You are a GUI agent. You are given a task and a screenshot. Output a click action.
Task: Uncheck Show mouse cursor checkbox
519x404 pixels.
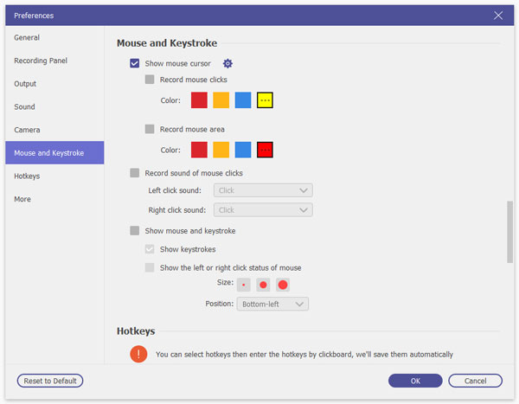[x=135, y=63]
